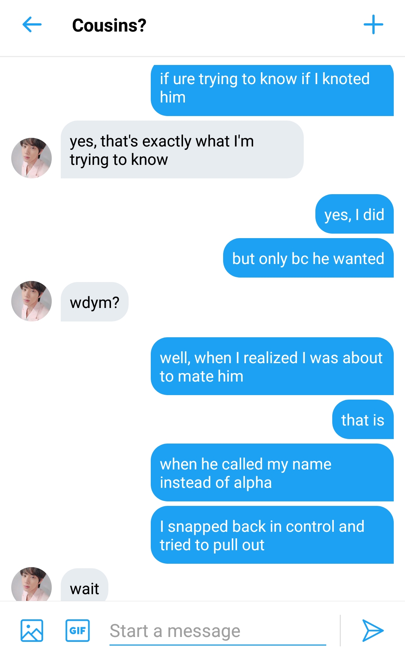This screenshot has width=405, height=658.
Task: Tap the send message arrow icon
Action: [373, 631]
